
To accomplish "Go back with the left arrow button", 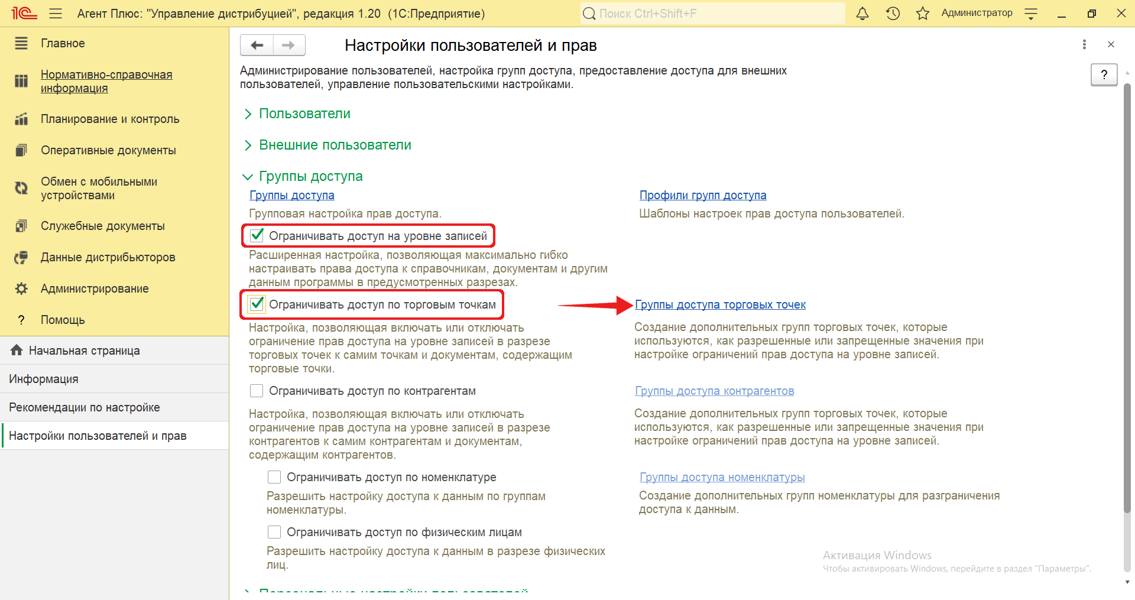I will pyautogui.click(x=257, y=45).
